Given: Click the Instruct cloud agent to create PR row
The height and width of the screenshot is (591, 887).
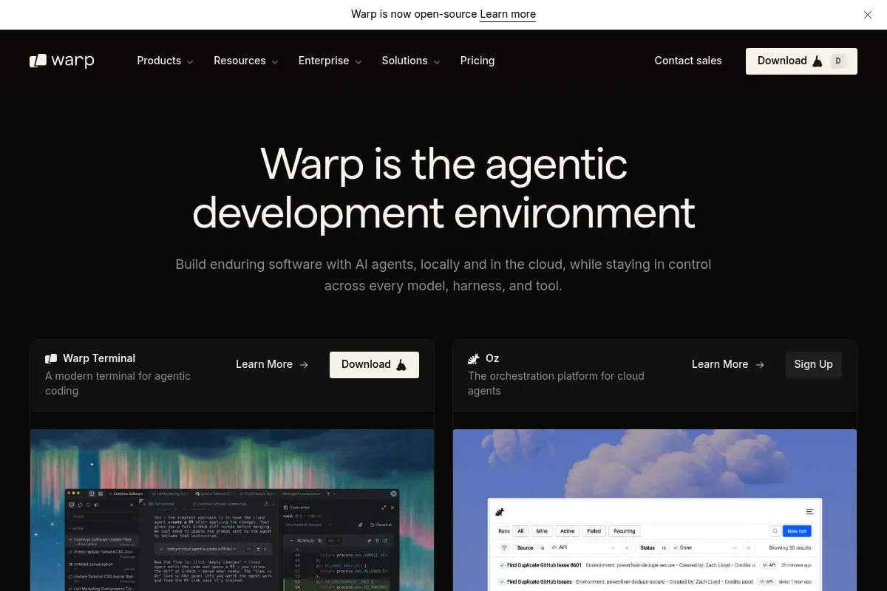Looking at the screenshot, I should (213, 549).
